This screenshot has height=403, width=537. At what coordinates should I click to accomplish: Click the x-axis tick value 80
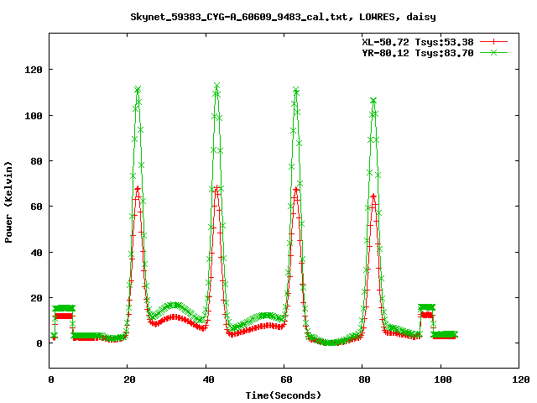tap(364, 379)
